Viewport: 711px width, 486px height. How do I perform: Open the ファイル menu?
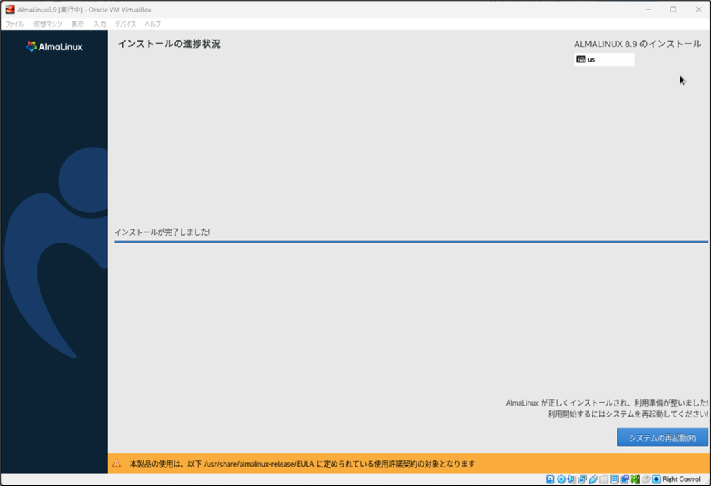(15, 24)
